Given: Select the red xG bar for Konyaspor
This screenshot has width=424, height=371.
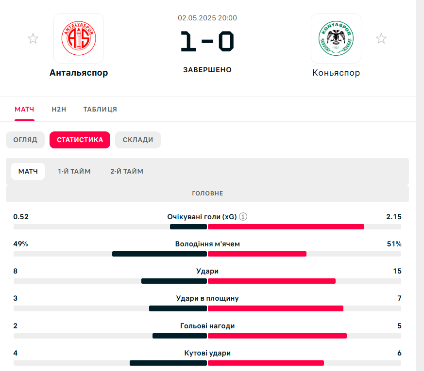Looking at the screenshot, I should click(286, 227).
